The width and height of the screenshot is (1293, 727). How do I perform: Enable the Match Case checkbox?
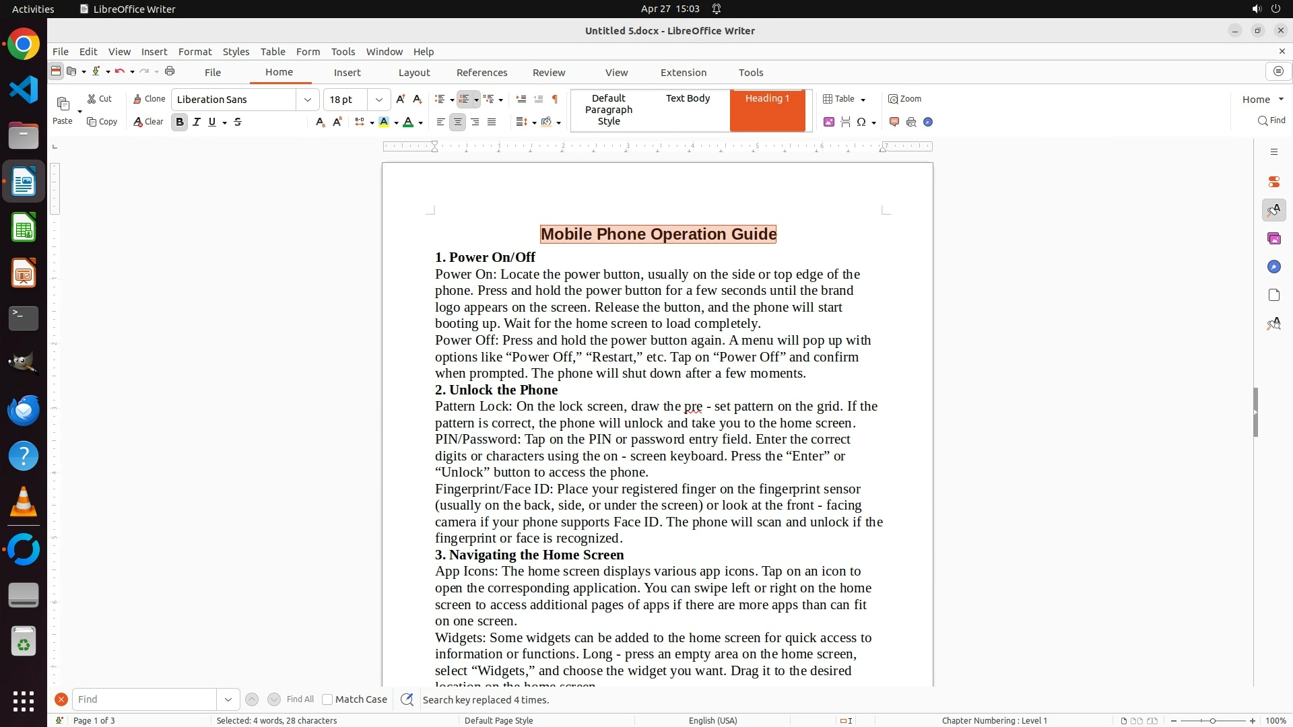click(x=327, y=699)
